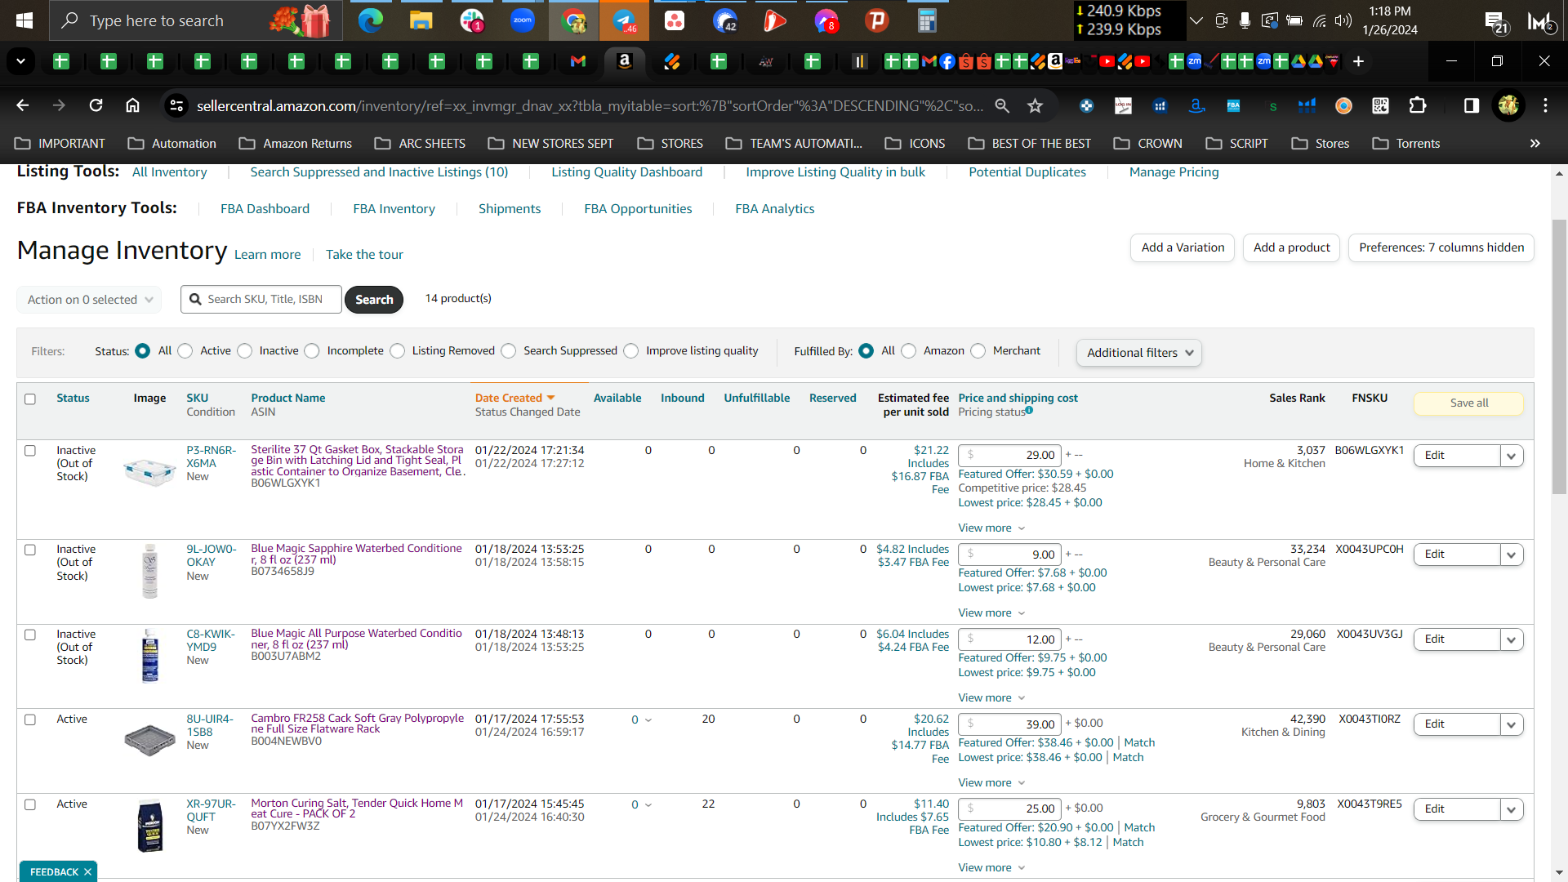Open the FBA Dashboard tool

(x=265, y=209)
